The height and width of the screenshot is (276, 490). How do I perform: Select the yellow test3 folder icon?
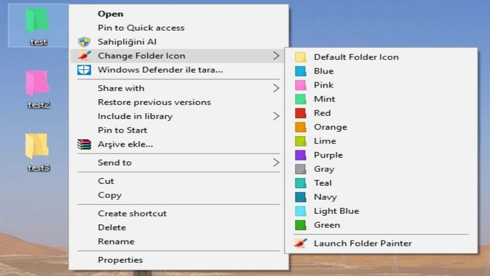37,146
